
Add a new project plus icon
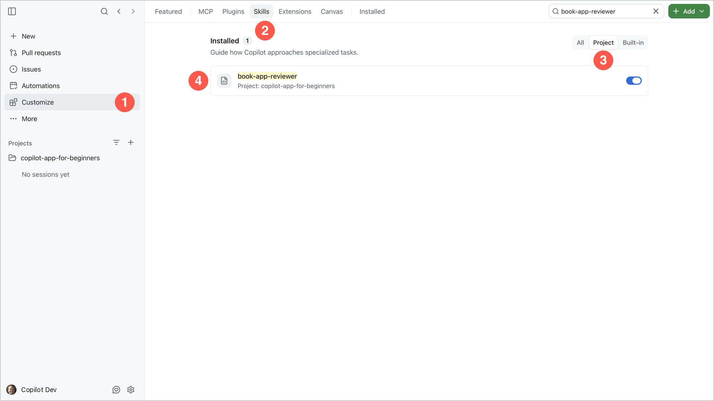pos(131,143)
